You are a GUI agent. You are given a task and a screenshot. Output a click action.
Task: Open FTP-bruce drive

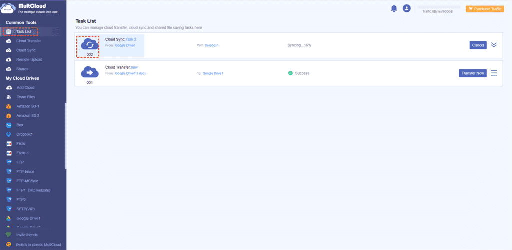(25, 172)
